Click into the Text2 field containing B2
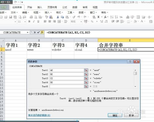 pos(67,74)
